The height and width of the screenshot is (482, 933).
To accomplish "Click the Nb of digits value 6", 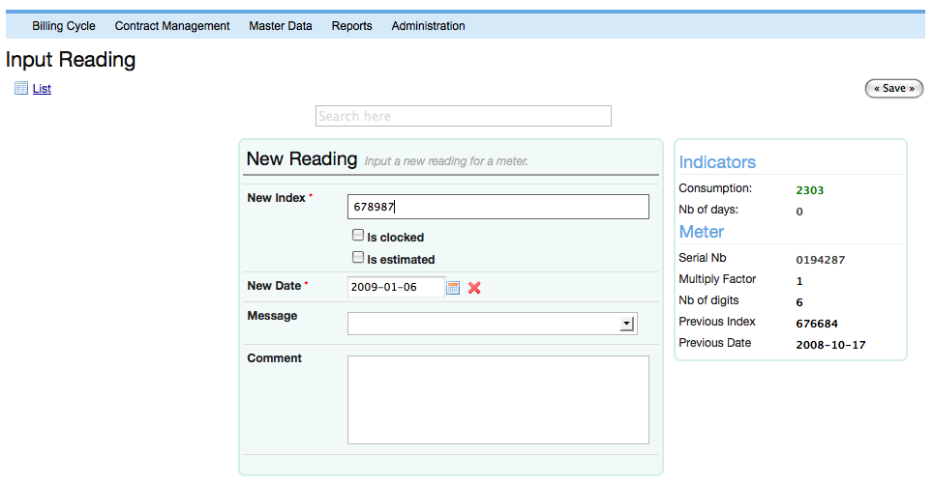I will 799,302.
